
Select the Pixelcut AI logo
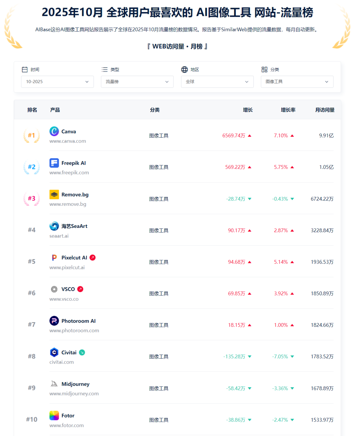point(54,258)
